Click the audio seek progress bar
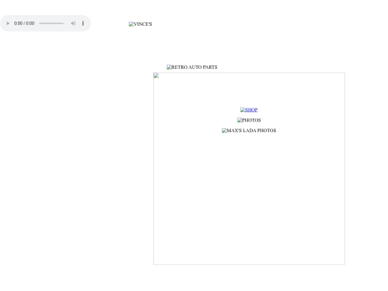This screenshot has width=388, height=291. [x=51, y=23]
